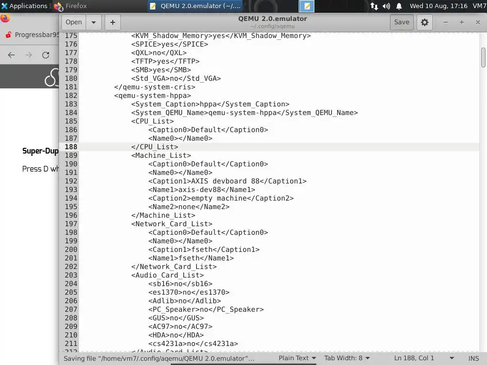487x365 pixels.
Task: Open the network connection tray icon
Action: 374,6
